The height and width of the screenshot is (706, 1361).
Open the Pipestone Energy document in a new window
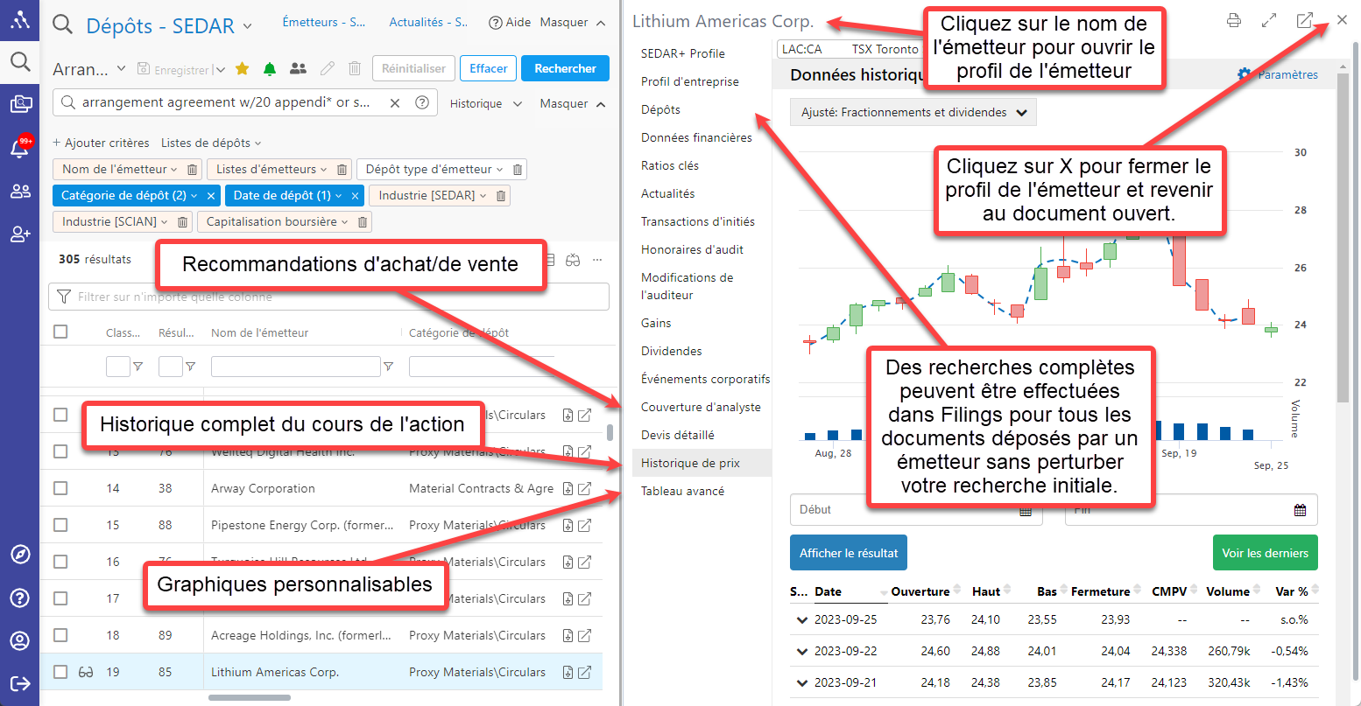point(584,526)
